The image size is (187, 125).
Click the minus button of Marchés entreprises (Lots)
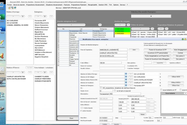[x=100, y=25]
